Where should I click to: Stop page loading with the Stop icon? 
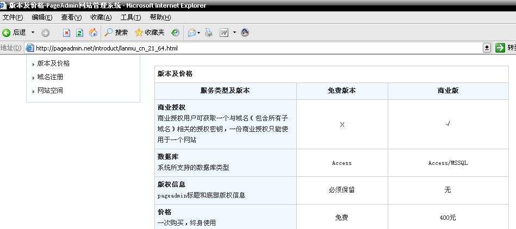click(66, 33)
